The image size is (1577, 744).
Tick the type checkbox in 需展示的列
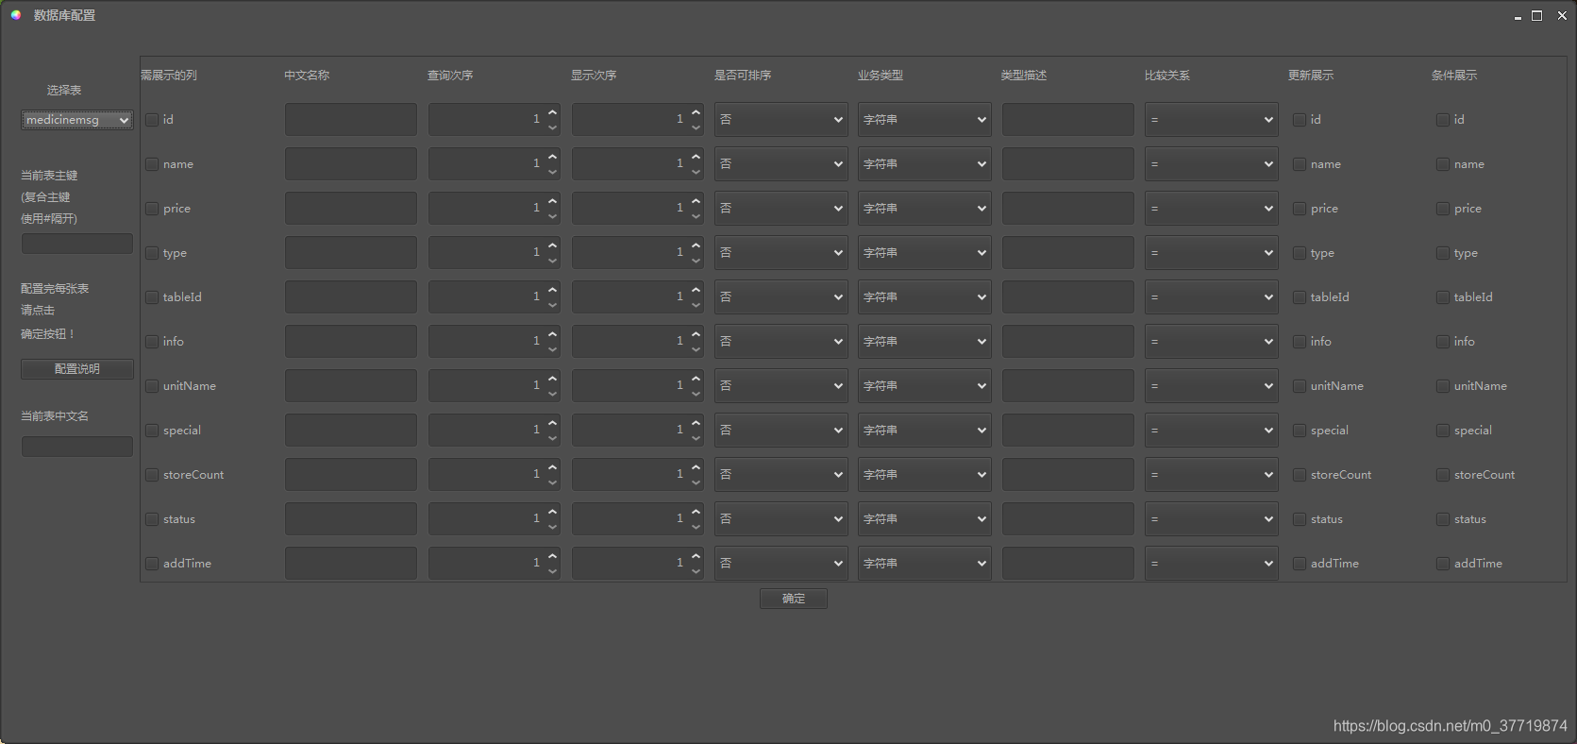(x=152, y=253)
